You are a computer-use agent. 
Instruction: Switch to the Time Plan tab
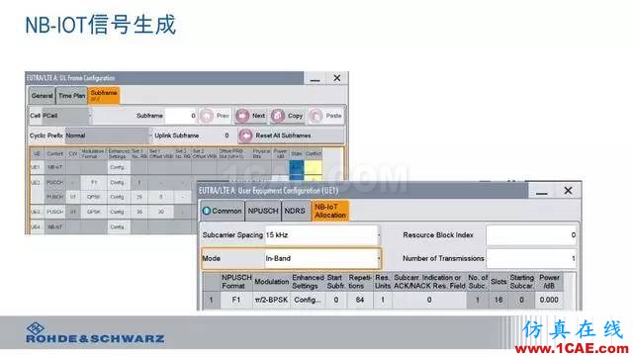[72, 96]
